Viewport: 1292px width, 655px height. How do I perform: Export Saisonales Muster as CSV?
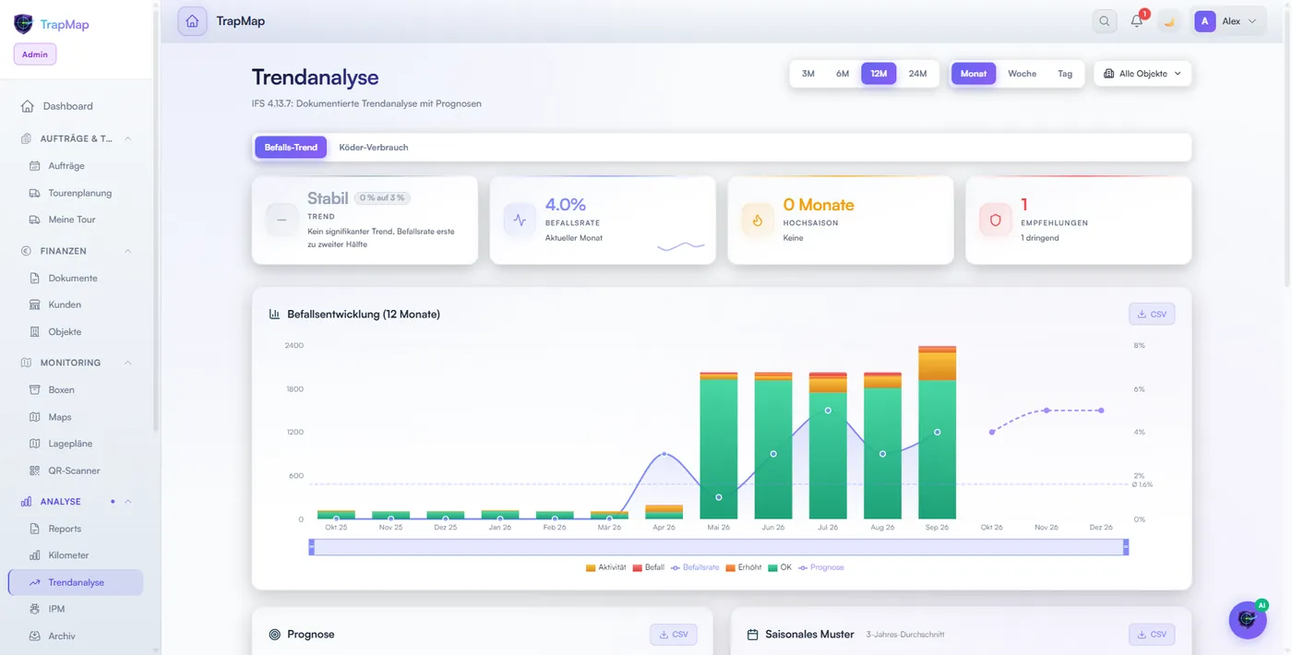1152,635
